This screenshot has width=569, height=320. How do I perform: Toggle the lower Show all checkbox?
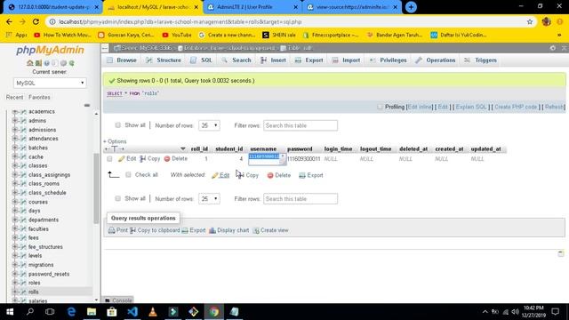point(118,198)
